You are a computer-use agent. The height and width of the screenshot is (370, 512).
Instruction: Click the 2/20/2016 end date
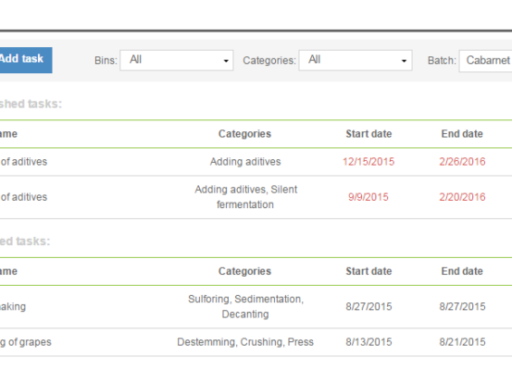(x=462, y=197)
